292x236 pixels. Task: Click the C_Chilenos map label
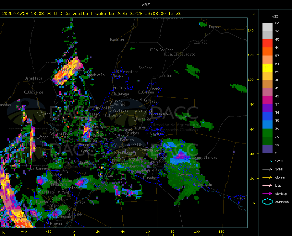pos(34,92)
